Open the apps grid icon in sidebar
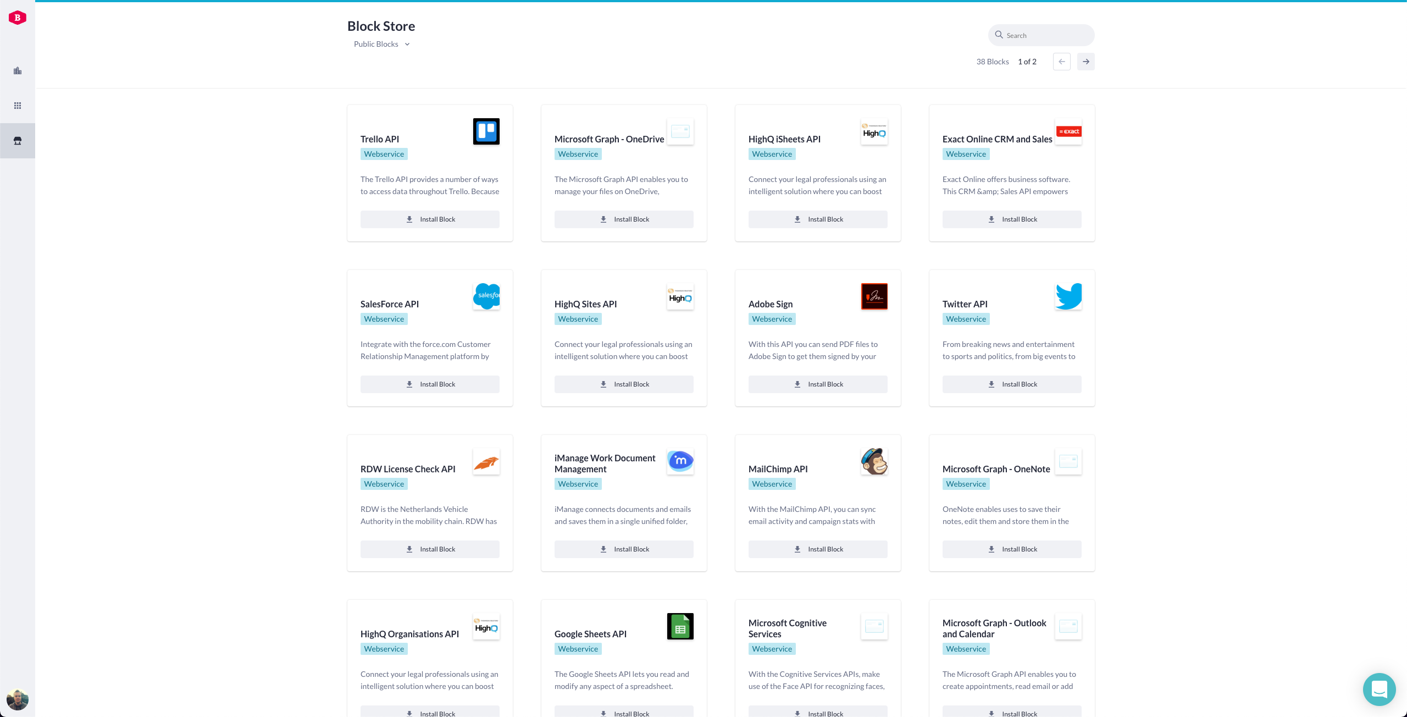The image size is (1407, 717). tap(18, 106)
